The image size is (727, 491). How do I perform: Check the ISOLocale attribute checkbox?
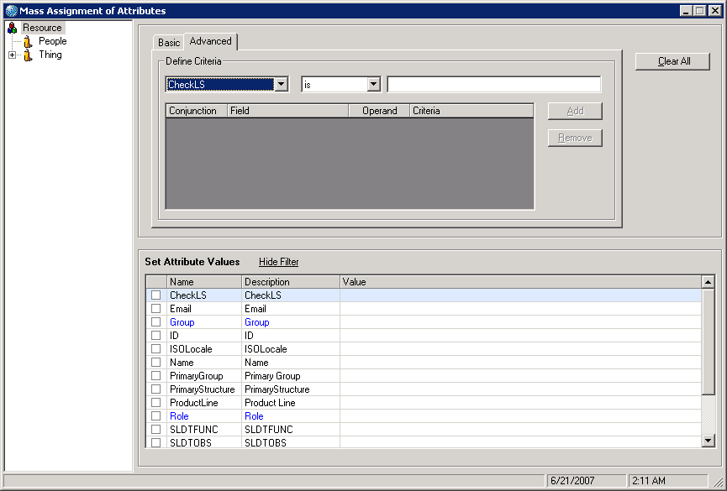[x=155, y=349]
